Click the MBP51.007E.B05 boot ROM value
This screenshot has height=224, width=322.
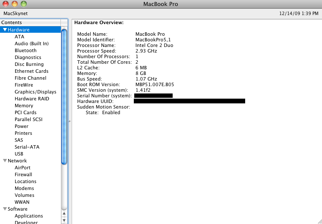pyautogui.click(x=155, y=84)
